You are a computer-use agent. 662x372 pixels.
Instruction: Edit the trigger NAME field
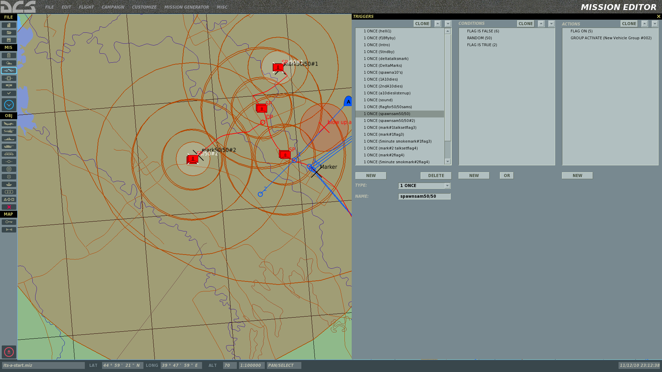point(424,196)
